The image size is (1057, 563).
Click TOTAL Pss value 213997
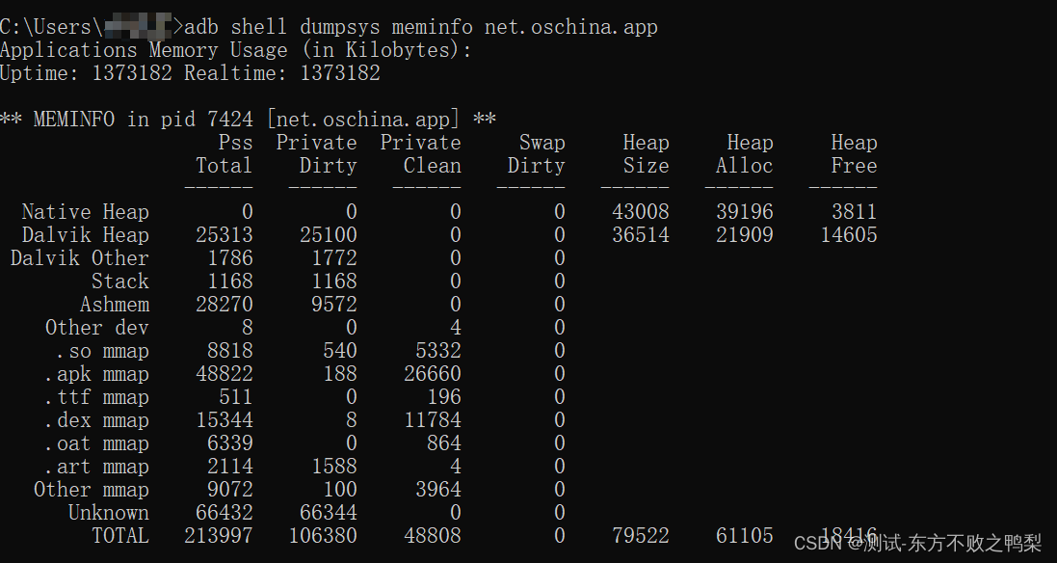(x=219, y=536)
